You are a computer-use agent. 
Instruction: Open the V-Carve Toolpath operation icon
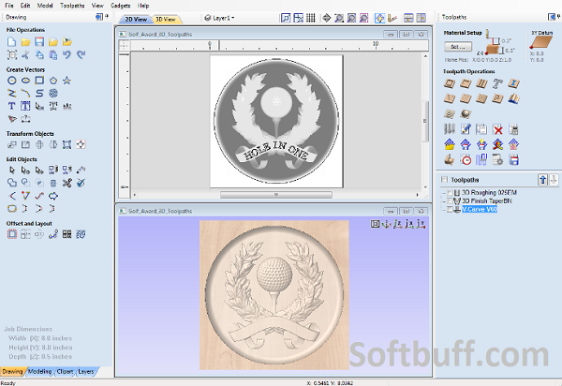[450, 98]
